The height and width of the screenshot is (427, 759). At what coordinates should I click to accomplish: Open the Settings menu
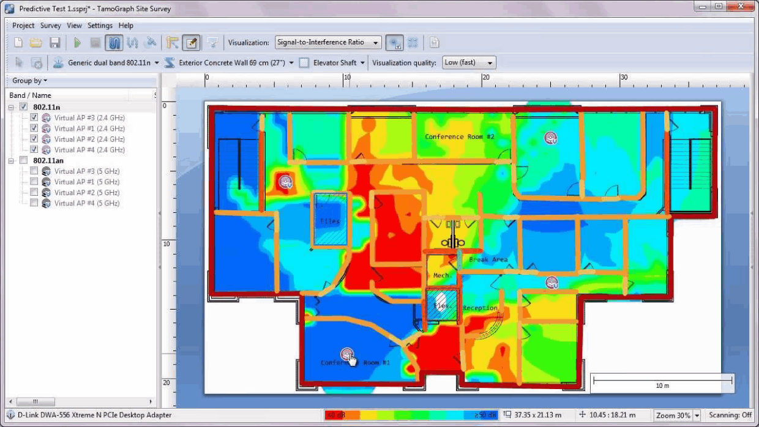(100, 26)
